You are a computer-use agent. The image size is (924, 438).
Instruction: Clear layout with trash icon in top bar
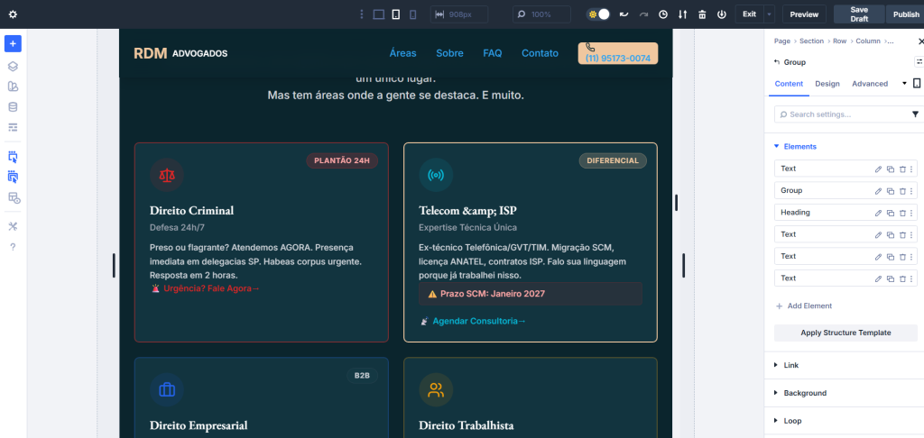[702, 14]
